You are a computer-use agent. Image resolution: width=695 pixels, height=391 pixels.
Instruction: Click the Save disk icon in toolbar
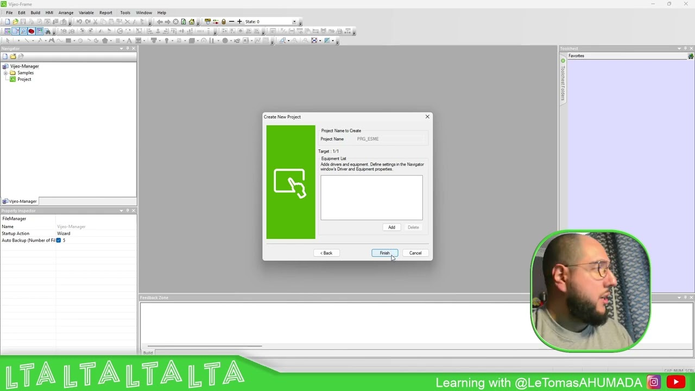point(23,22)
